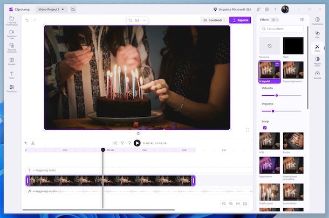Switch to the Dissolvenza tab
Viewport: 329px width, 218px height.
(x=317, y=21)
